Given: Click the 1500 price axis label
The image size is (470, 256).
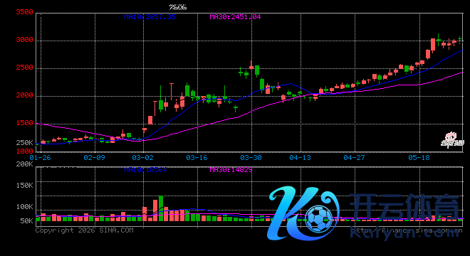Looking at the screenshot, I should [25, 123].
